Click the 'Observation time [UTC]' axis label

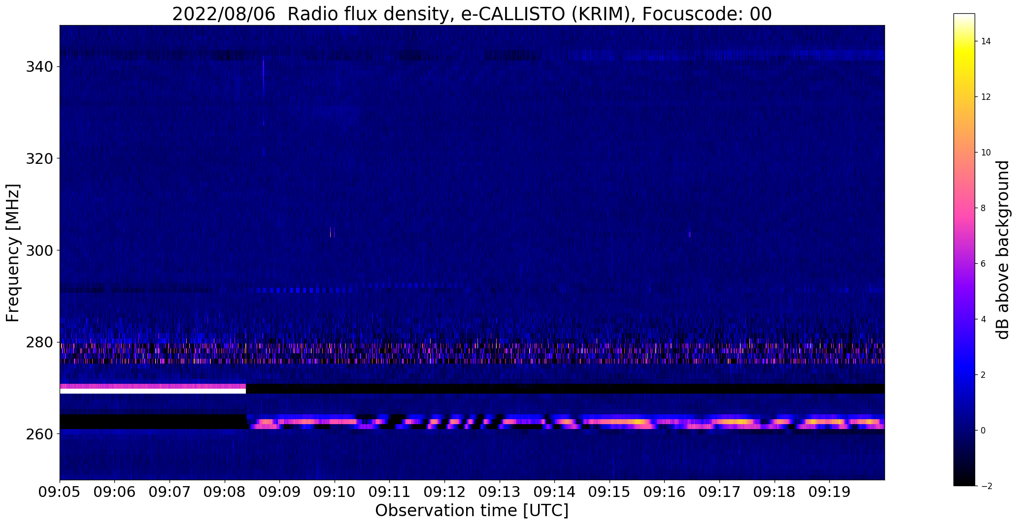pos(472,510)
